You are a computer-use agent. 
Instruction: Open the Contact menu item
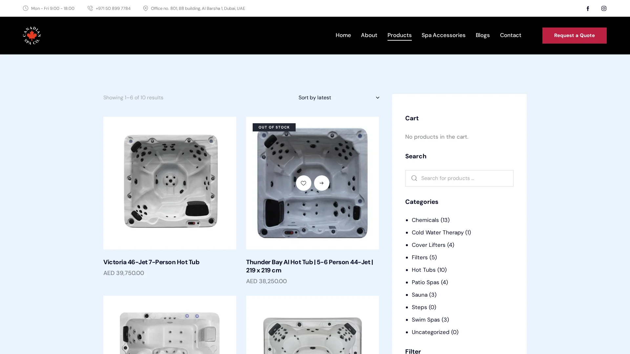pos(511,35)
